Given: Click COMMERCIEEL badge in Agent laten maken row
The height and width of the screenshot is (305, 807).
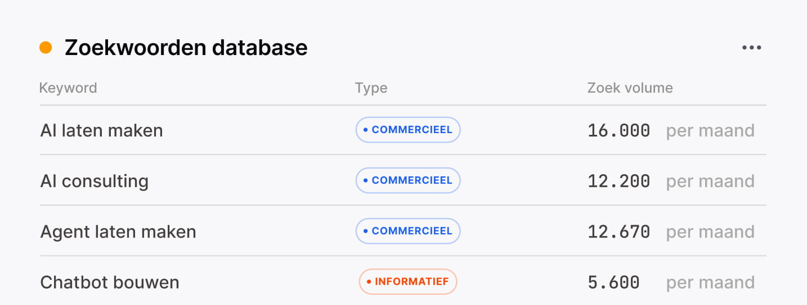Looking at the screenshot, I should point(408,231).
